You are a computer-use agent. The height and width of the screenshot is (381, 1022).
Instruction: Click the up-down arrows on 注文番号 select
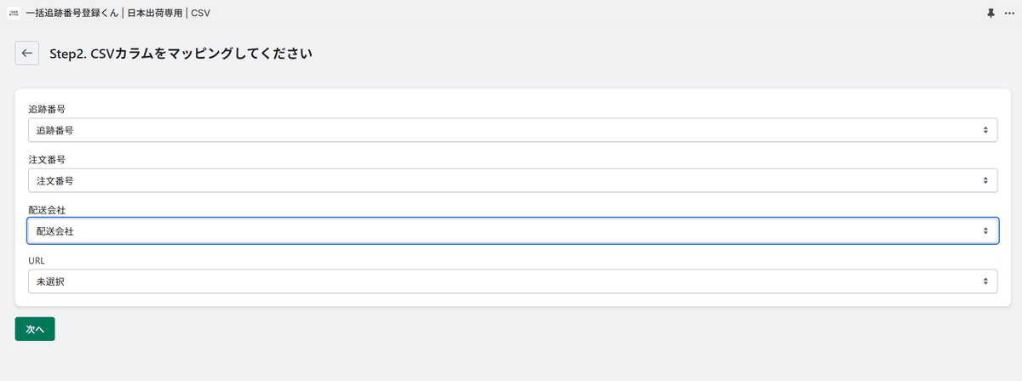(985, 181)
